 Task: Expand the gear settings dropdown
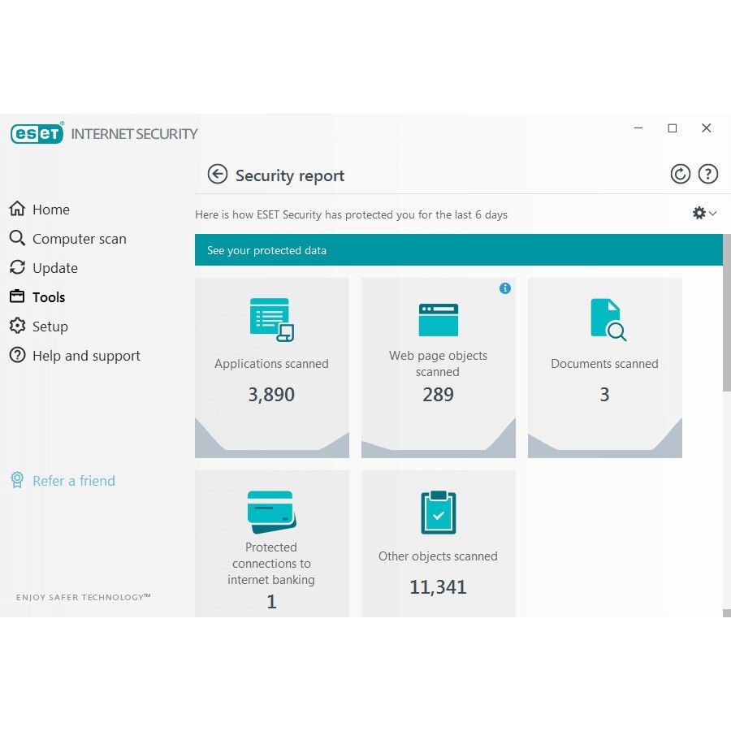pos(703,213)
